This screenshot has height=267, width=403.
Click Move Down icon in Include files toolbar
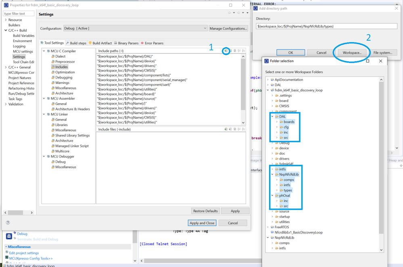coord(243,129)
